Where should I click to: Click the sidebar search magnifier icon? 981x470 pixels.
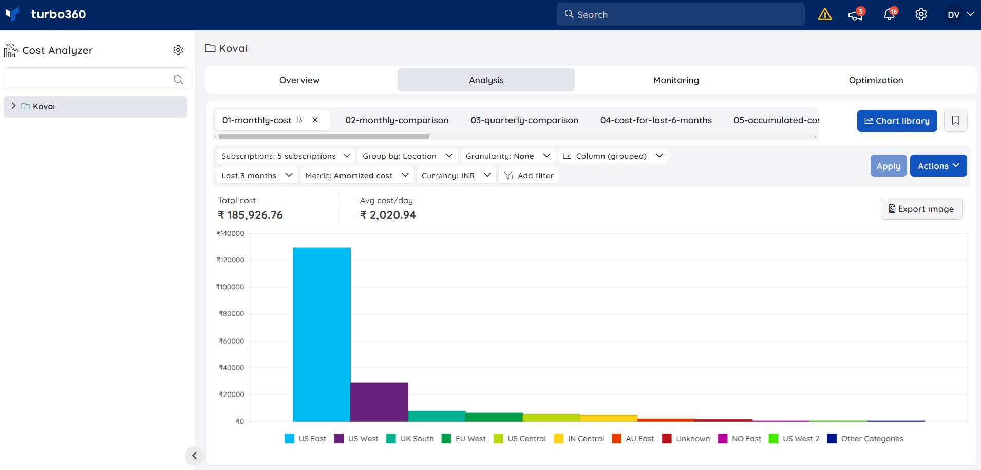178,80
